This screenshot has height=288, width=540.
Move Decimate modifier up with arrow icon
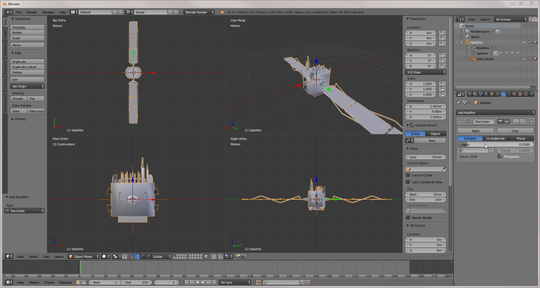point(517,122)
